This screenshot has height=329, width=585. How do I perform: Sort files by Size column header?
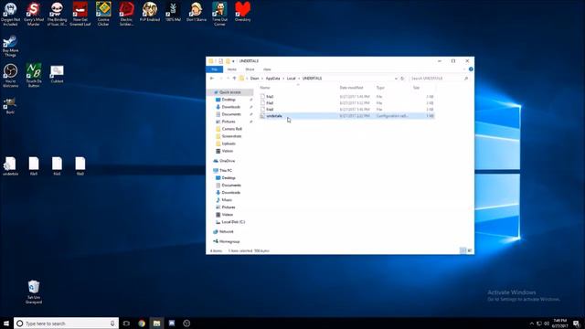pyautogui.click(x=417, y=88)
